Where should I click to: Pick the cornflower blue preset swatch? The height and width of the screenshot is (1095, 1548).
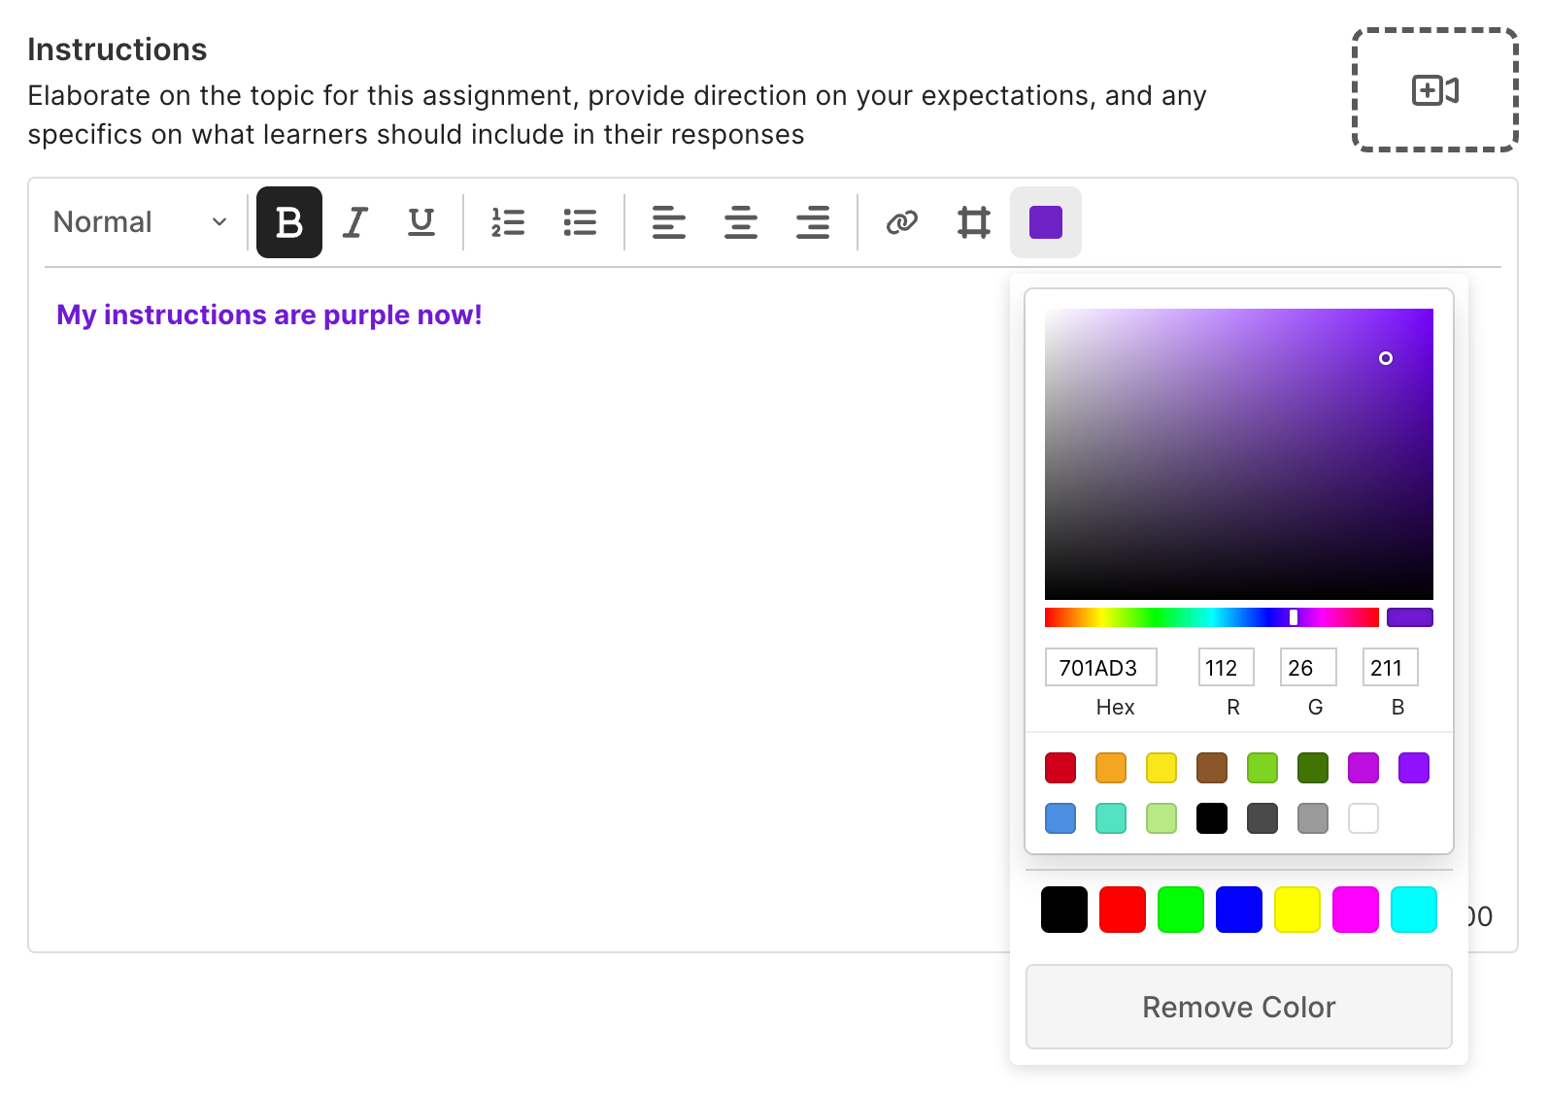(x=1060, y=818)
